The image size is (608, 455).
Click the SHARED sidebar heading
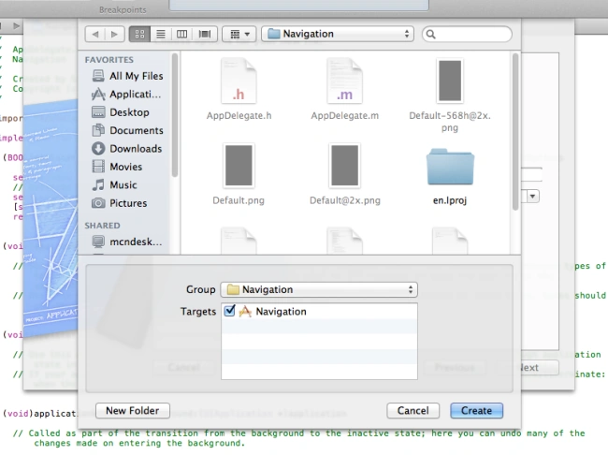click(x=102, y=226)
